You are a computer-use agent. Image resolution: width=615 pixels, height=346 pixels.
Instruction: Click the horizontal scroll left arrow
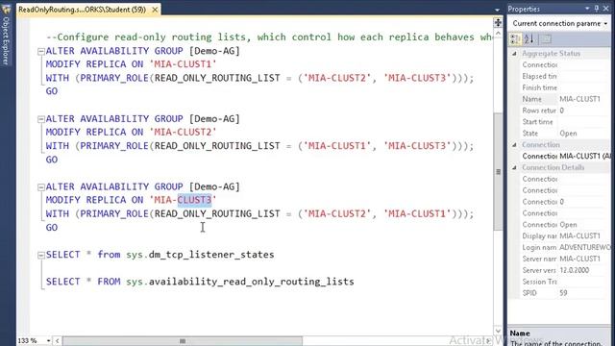pos(58,340)
